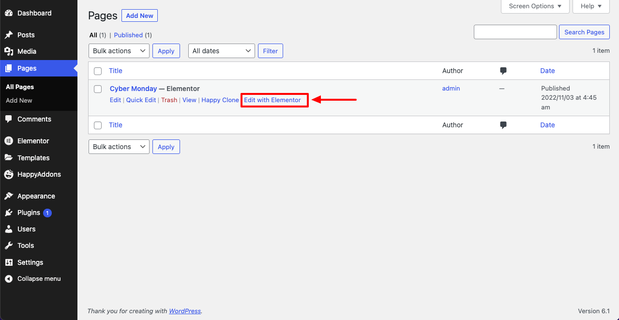619x320 pixels.
Task: Open the Templates menu item
Action: click(x=33, y=158)
